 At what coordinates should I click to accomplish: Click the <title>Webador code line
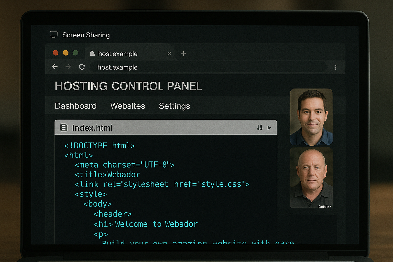pos(107,174)
